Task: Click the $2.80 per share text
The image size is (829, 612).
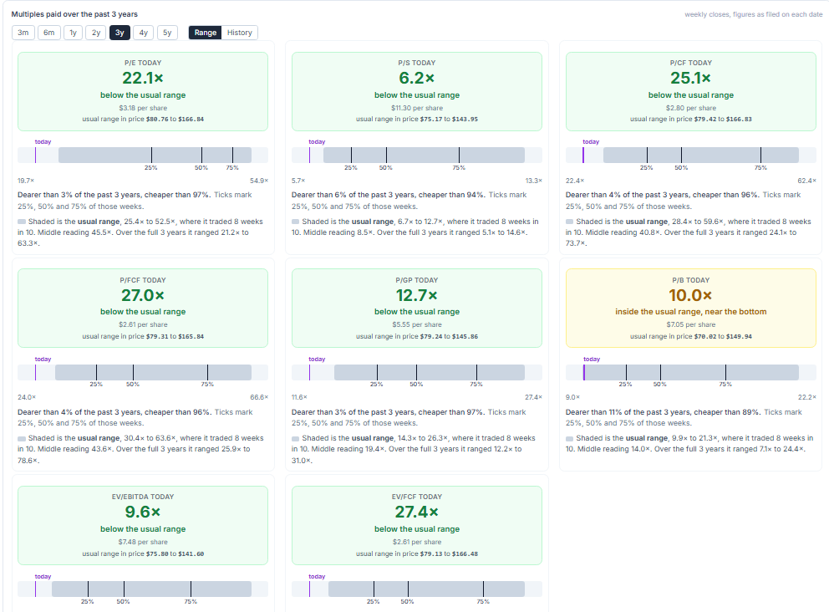Action: (690, 108)
